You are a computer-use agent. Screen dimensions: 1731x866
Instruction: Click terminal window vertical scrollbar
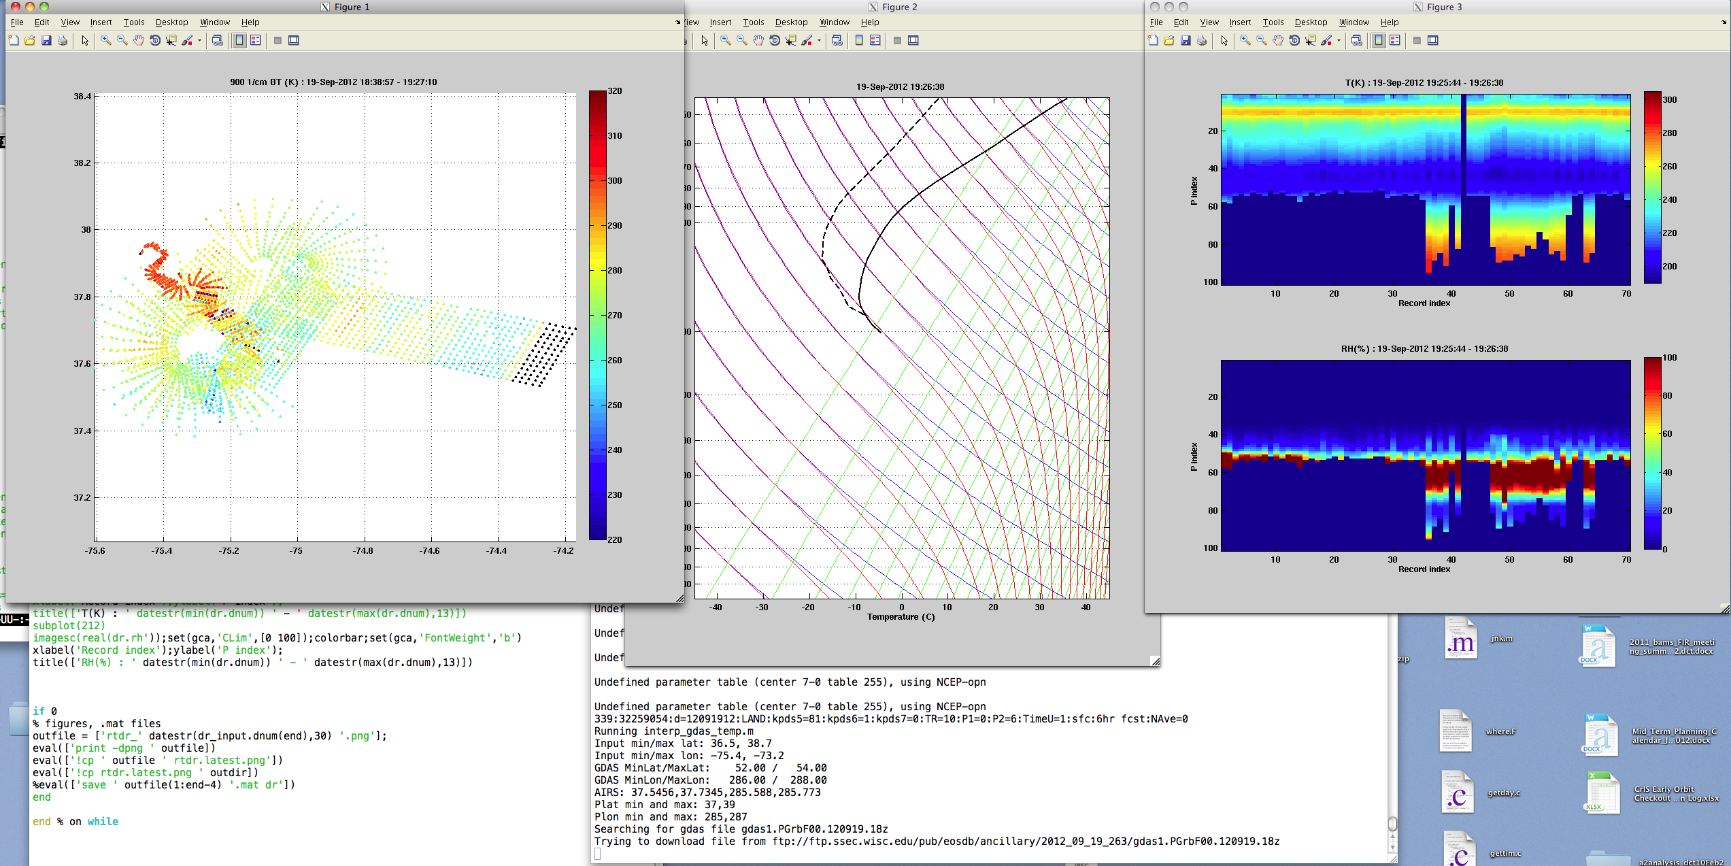click(1392, 824)
